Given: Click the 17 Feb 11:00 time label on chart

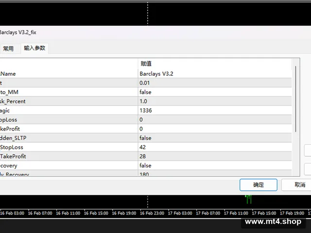Looking at the screenshot, I should tap(236, 213).
